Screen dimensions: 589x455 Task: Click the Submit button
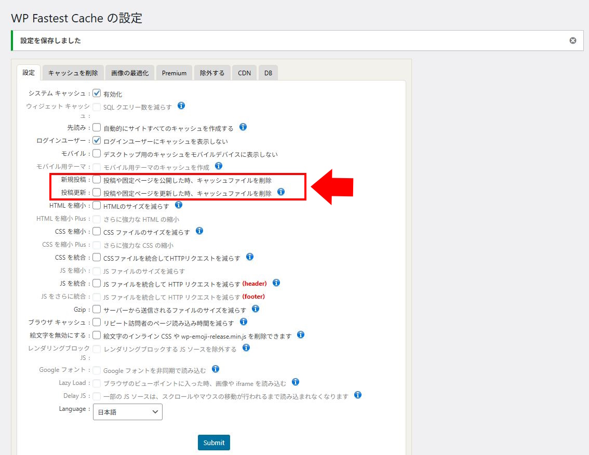[214, 443]
